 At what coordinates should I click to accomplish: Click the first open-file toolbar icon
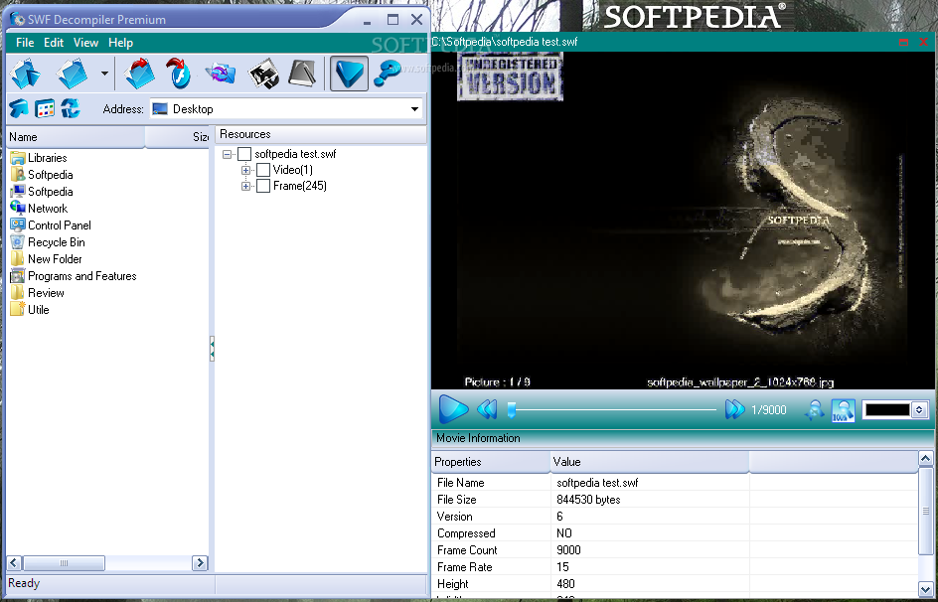tap(26, 73)
